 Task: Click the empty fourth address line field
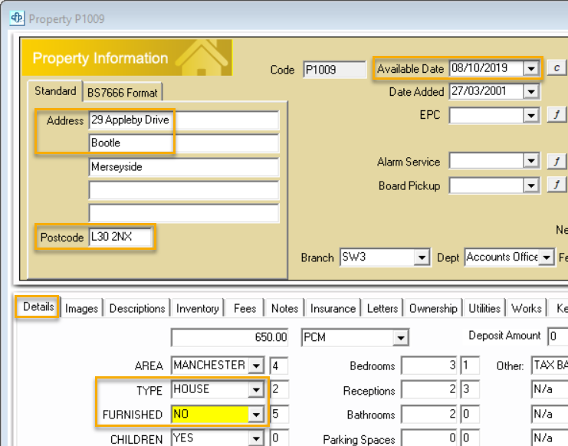coord(184,190)
